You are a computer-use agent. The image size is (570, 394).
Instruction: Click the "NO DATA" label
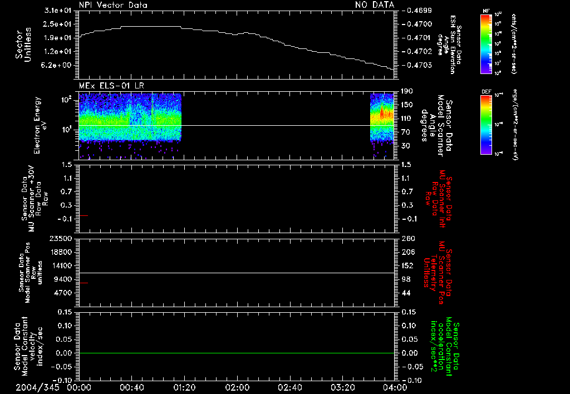click(x=375, y=5)
